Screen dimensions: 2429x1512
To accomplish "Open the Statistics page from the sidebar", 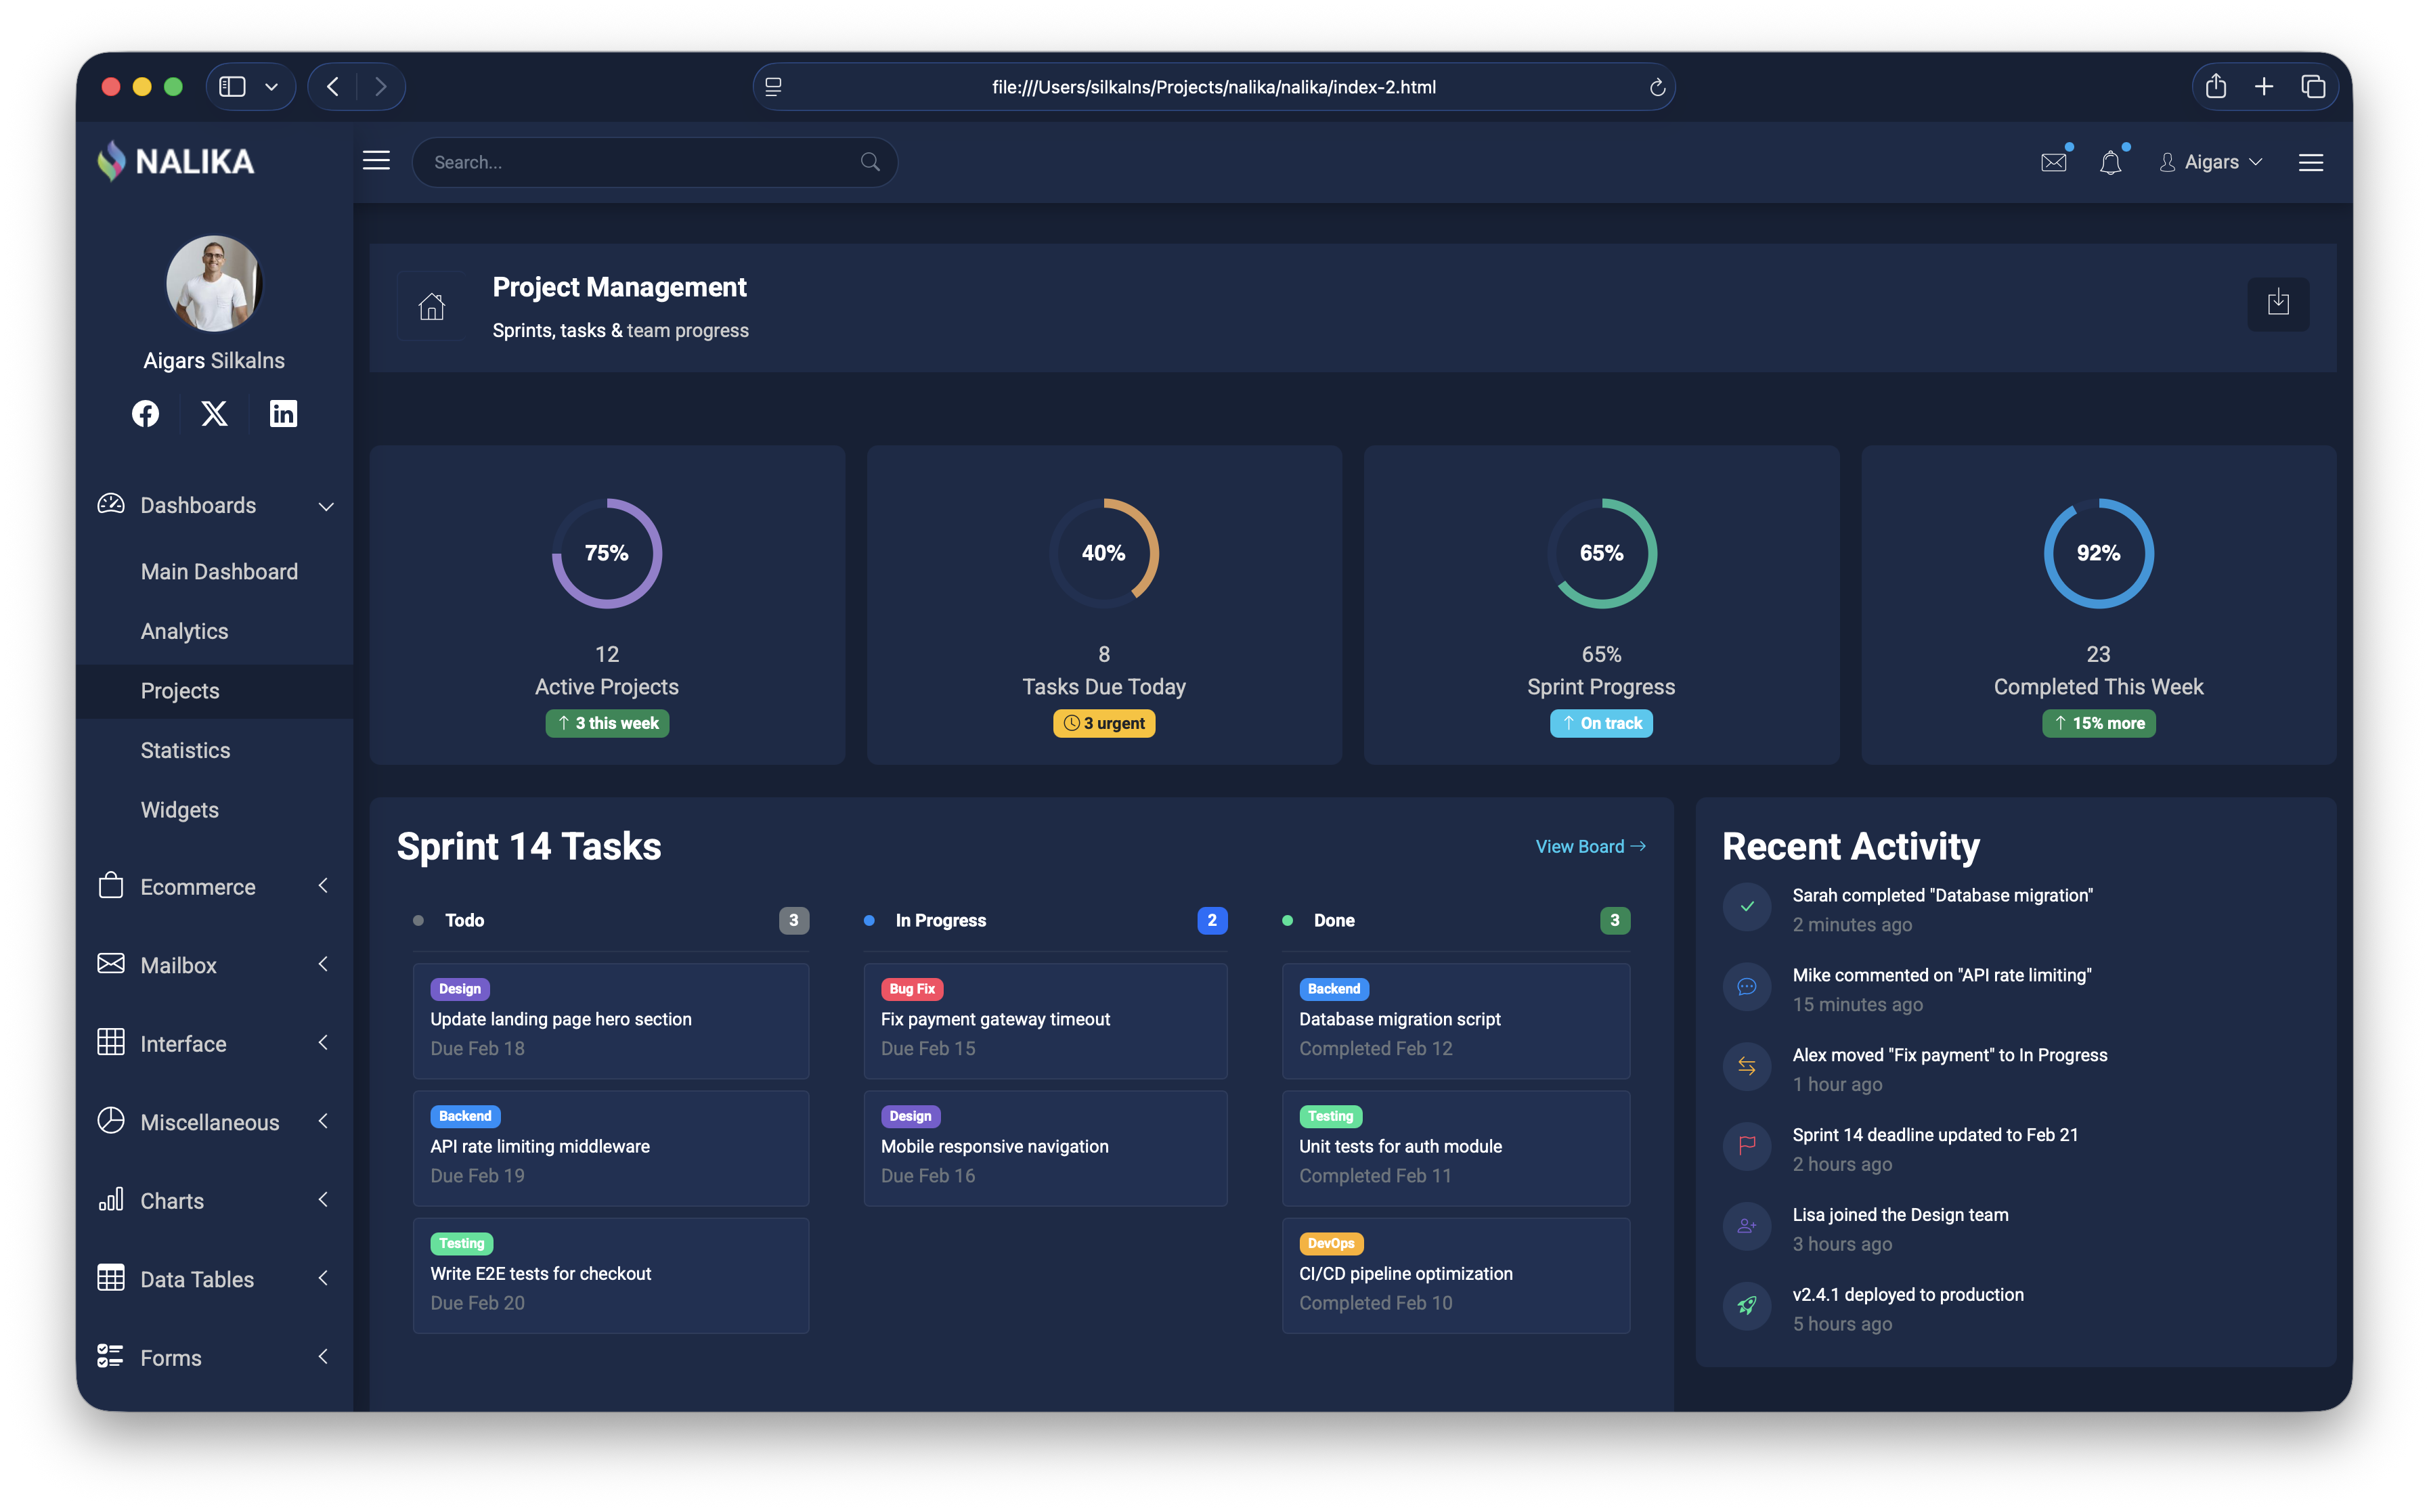I will [186, 749].
